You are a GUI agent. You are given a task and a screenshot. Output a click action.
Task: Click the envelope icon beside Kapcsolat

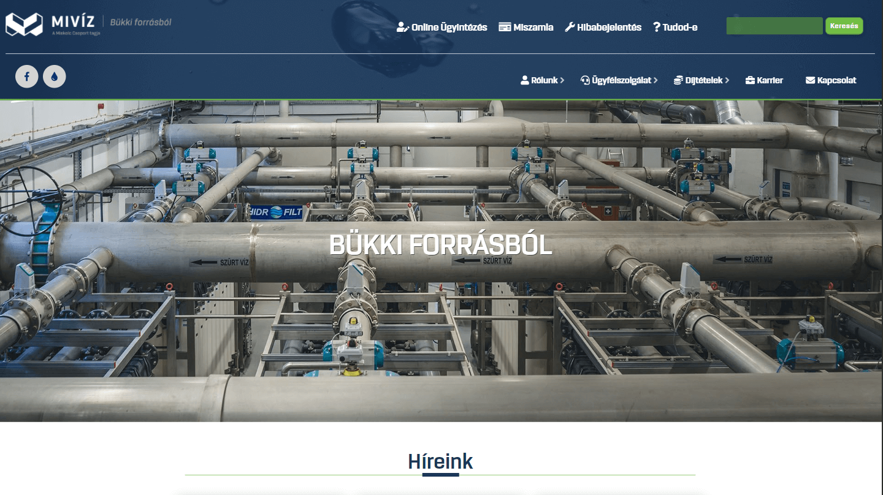point(810,80)
